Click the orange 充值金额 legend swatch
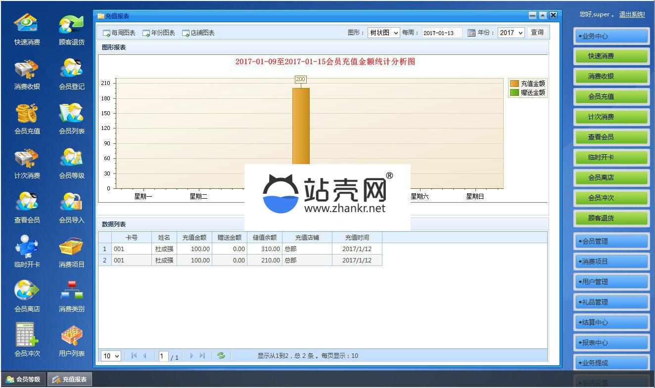This screenshot has width=655, height=388. pos(515,84)
